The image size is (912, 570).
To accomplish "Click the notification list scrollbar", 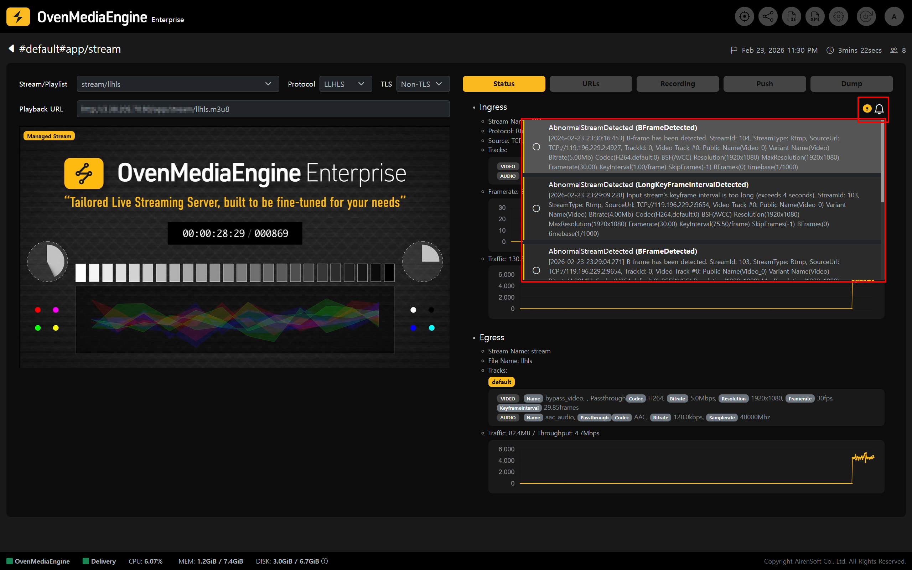I will [882, 162].
